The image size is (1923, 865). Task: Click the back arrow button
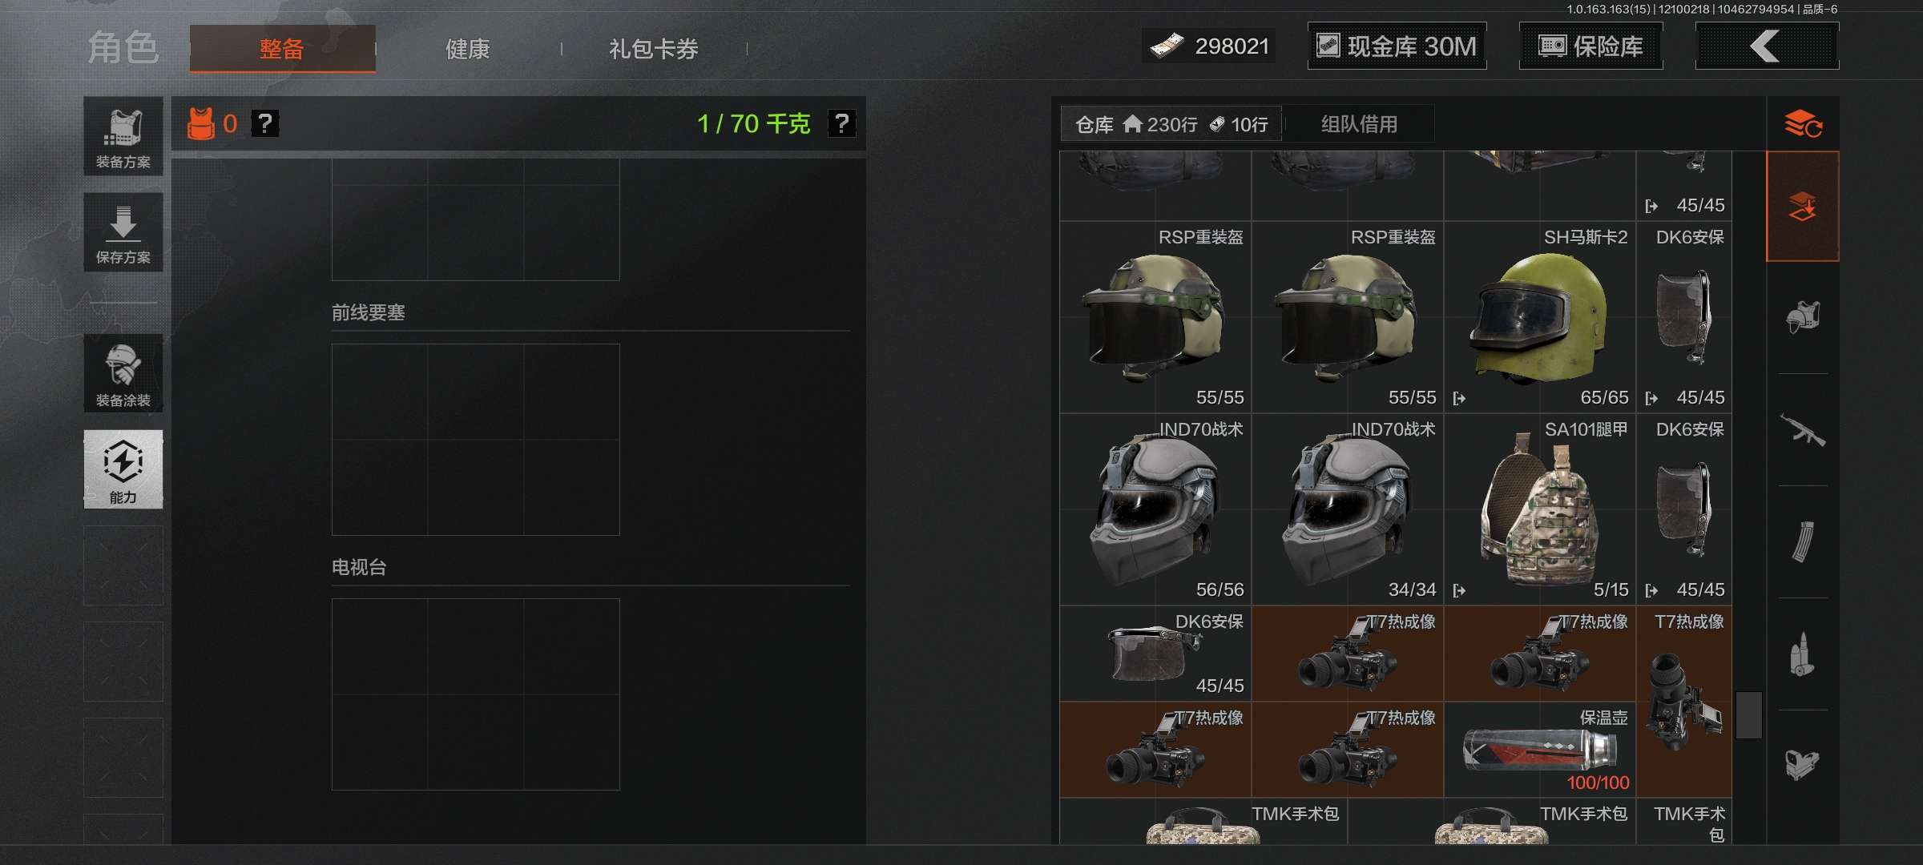click(1768, 46)
